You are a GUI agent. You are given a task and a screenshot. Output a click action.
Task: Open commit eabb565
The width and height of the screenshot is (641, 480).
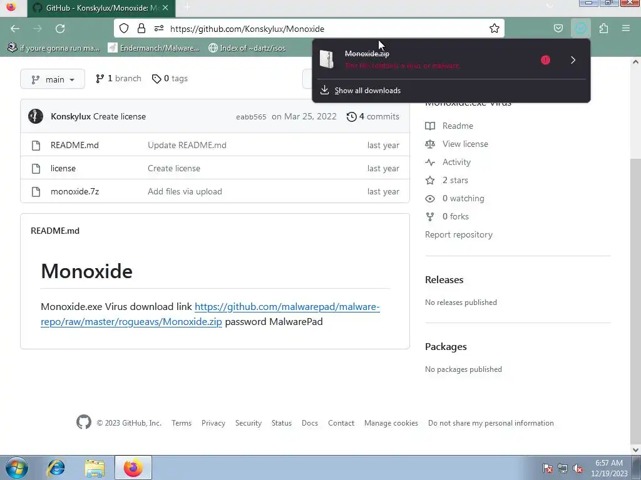coord(251,117)
